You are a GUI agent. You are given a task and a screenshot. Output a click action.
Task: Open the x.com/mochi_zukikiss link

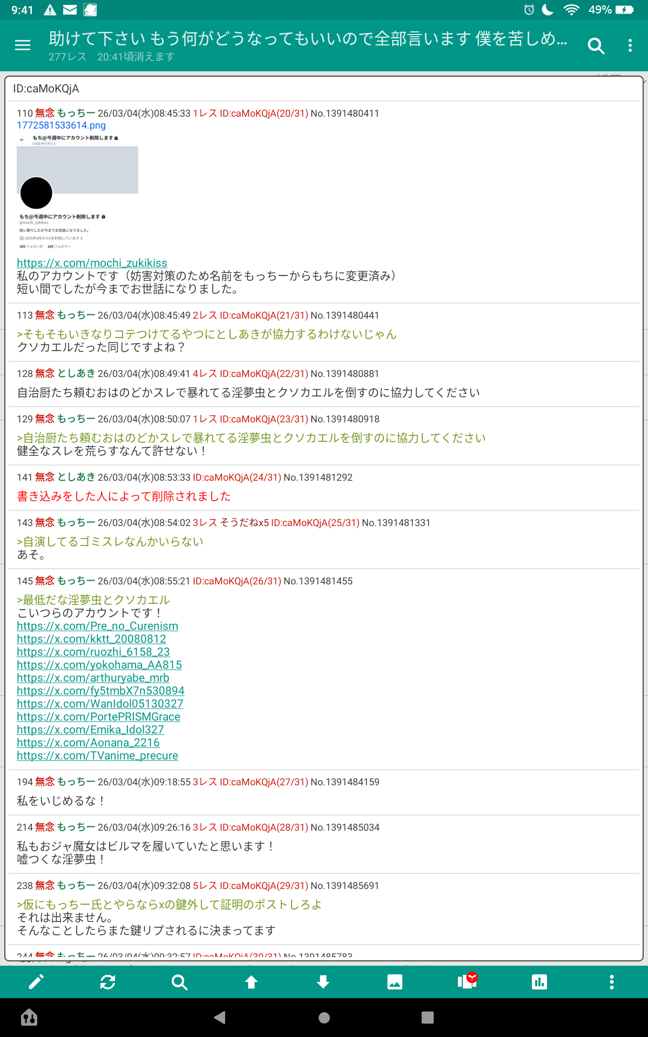pos(92,263)
